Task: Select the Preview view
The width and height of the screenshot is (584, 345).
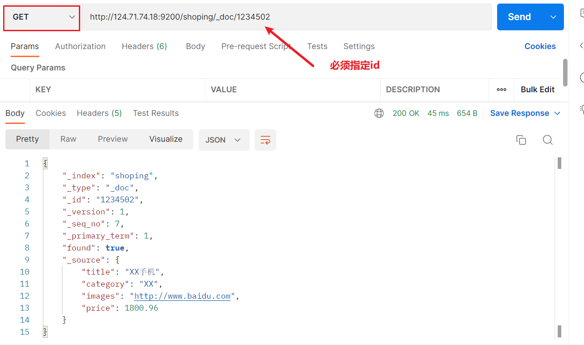Action: [x=113, y=139]
